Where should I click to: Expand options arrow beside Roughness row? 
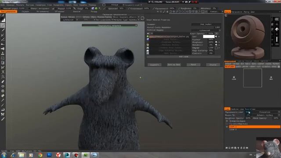(219, 42)
